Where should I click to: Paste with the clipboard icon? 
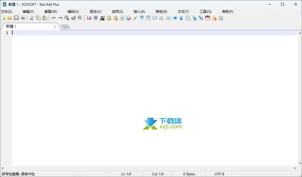pyautogui.click(x=45, y=18)
